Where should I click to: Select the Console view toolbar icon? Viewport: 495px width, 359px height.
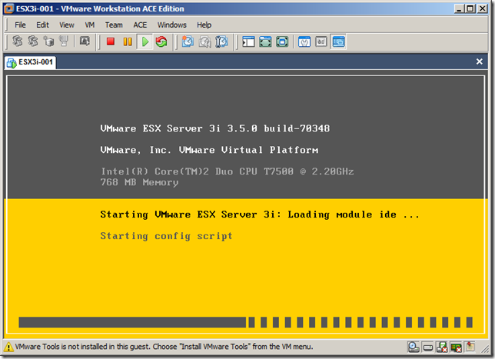[338, 42]
